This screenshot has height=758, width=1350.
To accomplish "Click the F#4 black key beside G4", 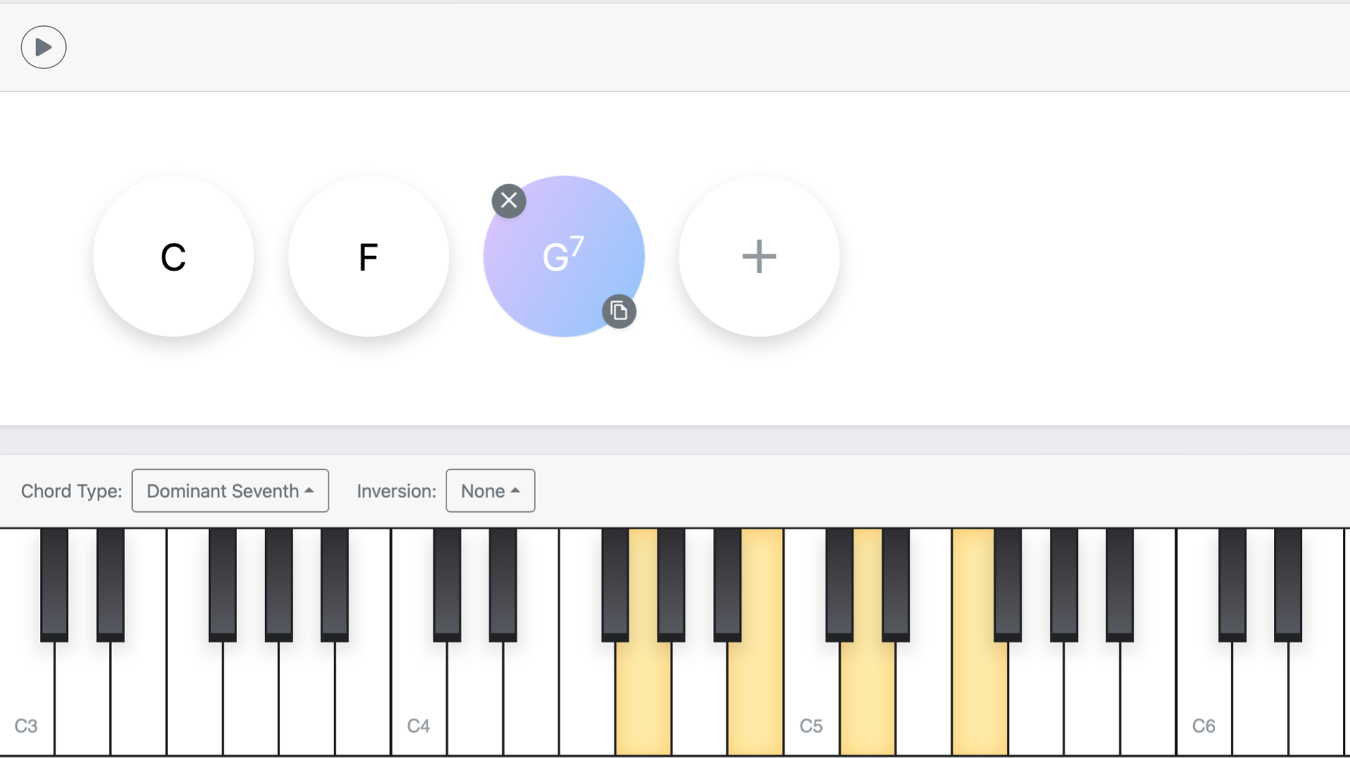I will click(615, 584).
